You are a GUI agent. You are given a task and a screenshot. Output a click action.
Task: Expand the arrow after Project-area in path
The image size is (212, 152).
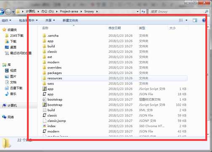(81, 11)
